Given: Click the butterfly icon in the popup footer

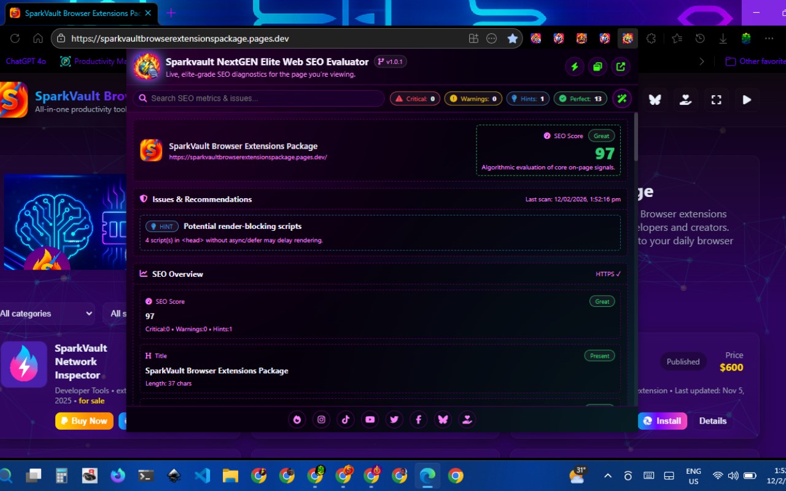Looking at the screenshot, I should point(443,419).
